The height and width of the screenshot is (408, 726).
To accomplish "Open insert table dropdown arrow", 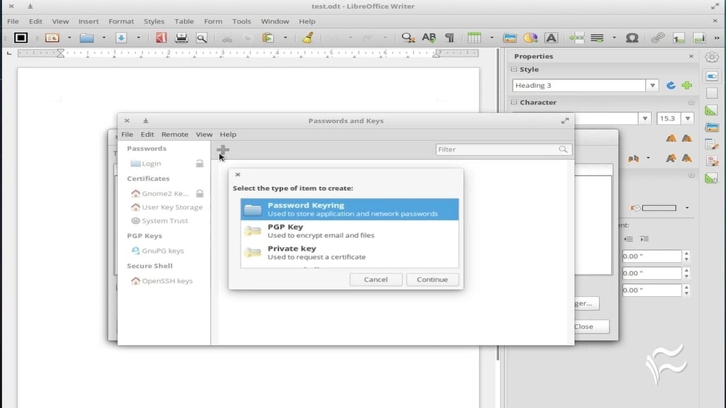I will click(492, 38).
